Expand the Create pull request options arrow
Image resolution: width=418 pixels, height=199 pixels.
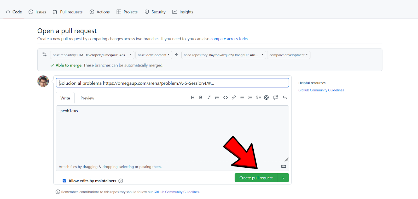tap(283, 178)
